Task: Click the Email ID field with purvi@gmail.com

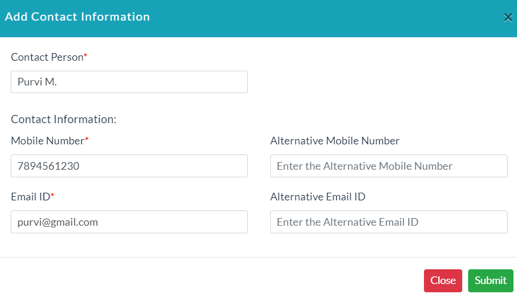Action: pos(130,222)
